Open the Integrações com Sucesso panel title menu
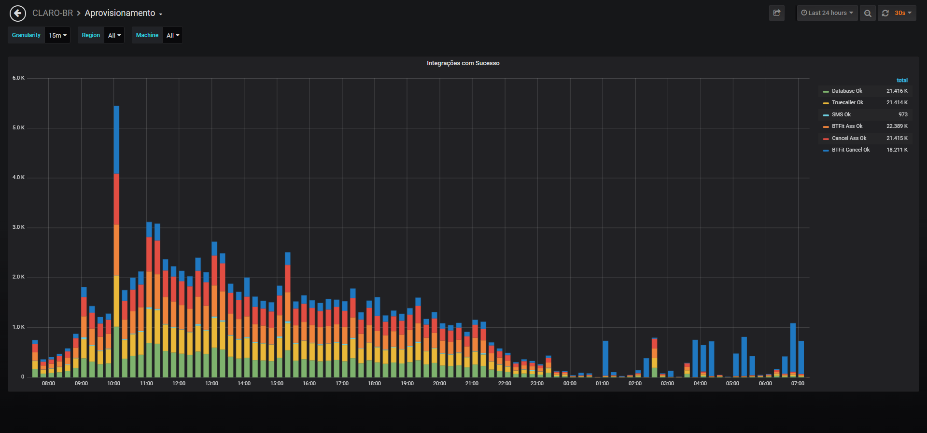The image size is (927, 433). click(x=463, y=63)
